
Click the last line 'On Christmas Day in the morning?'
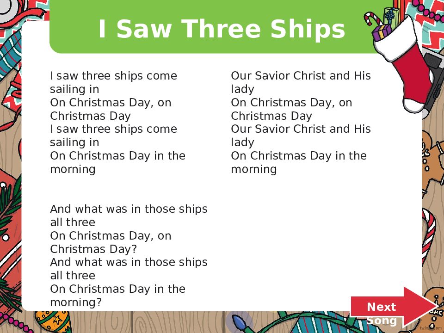pos(117,296)
